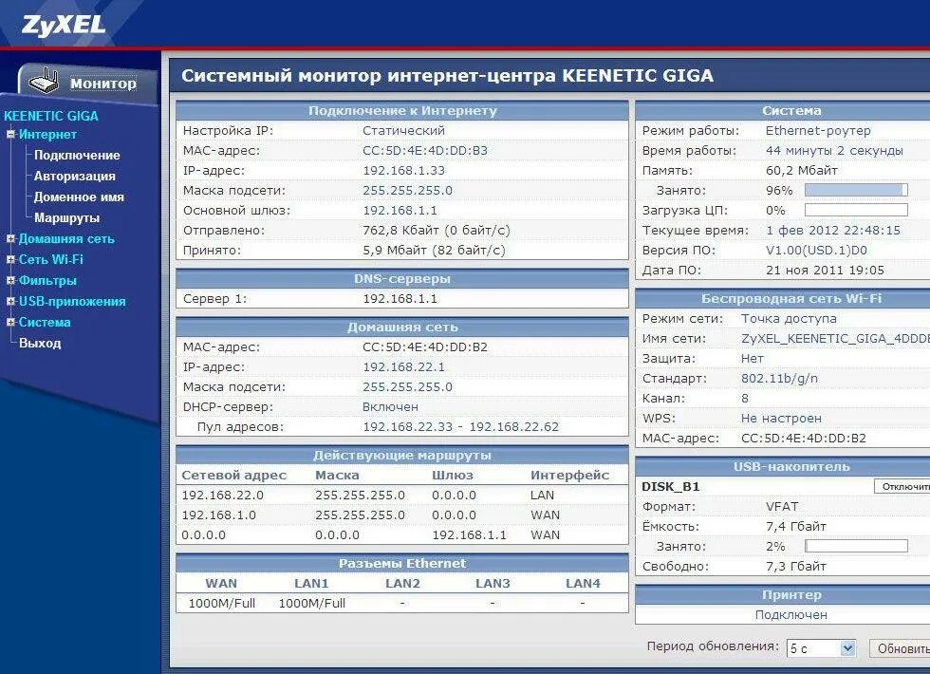Open the USB-приложения menu link
930x674 pixels.
coord(72,302)
